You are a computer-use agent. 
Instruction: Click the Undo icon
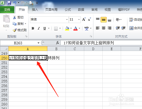(x=15, y=3)
